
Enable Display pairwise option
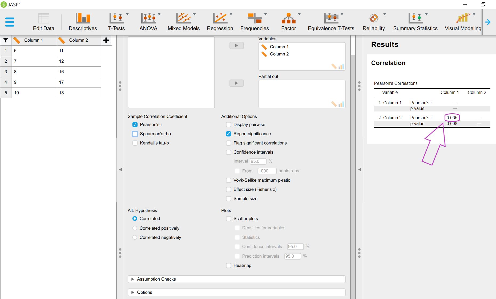click(228, 125)
